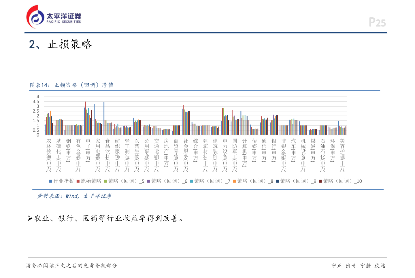
Task: Collapse the 止损策略 section heading
Action: click(x=61, y=44)
